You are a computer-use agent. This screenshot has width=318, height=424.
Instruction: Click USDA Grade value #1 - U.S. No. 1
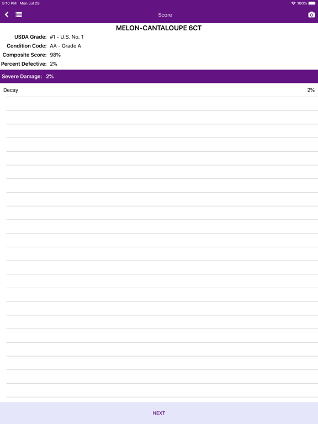pos(67,37)
